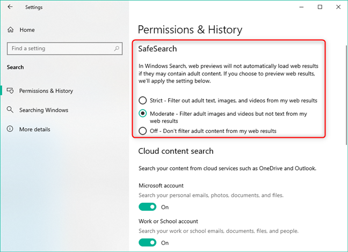Choose Off for SafeSearch filtering
Viewport: 348px width, 252px height.
click(143, 131)
